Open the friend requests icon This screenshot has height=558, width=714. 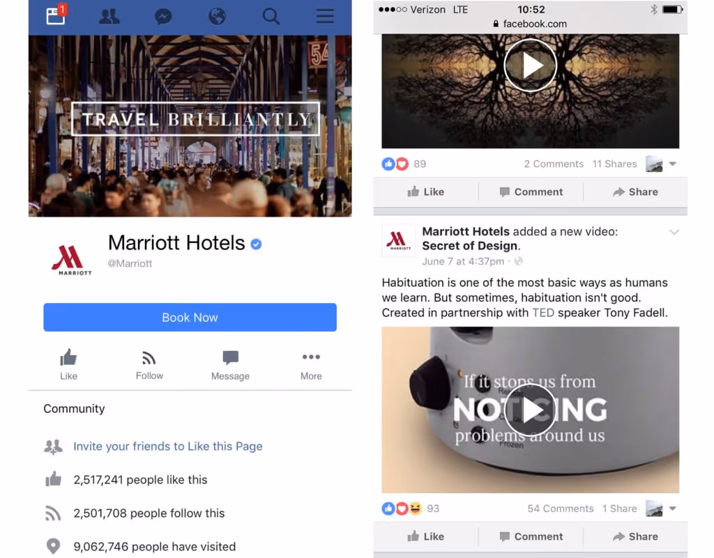109,17
